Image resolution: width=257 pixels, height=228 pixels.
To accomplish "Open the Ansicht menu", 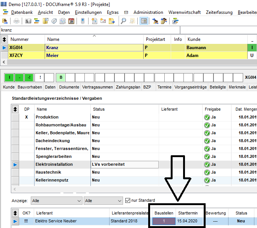I will point(45,12).
